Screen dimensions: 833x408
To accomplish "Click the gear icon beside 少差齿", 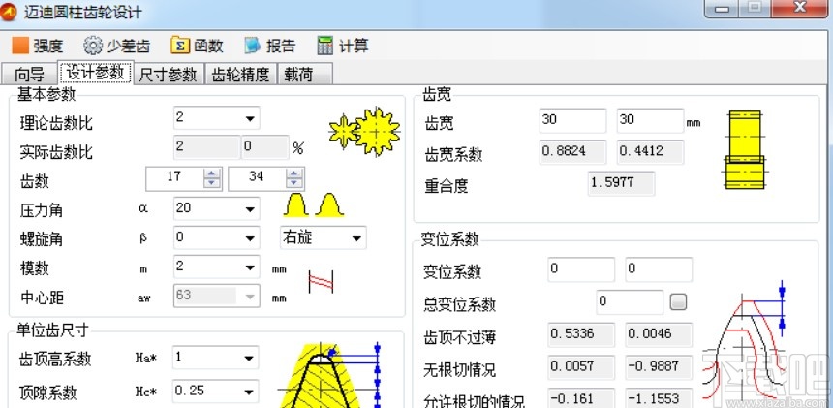I will 93,46.
